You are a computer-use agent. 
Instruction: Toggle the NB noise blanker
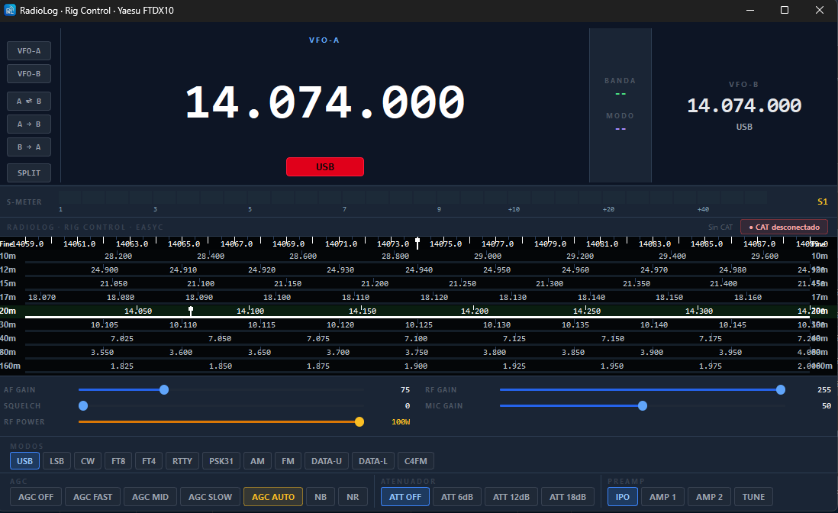(321, 496)
